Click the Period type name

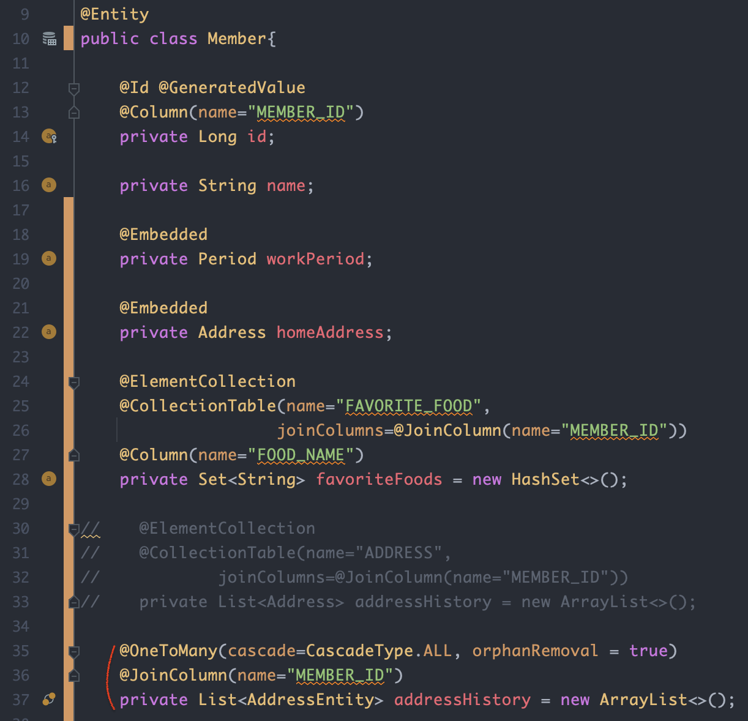[x=227, y=259]
